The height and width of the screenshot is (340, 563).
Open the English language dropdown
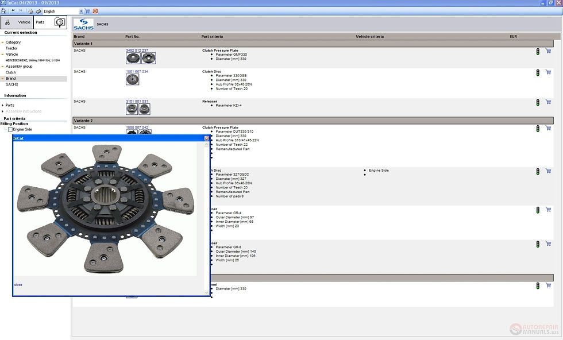coord(81,11)
